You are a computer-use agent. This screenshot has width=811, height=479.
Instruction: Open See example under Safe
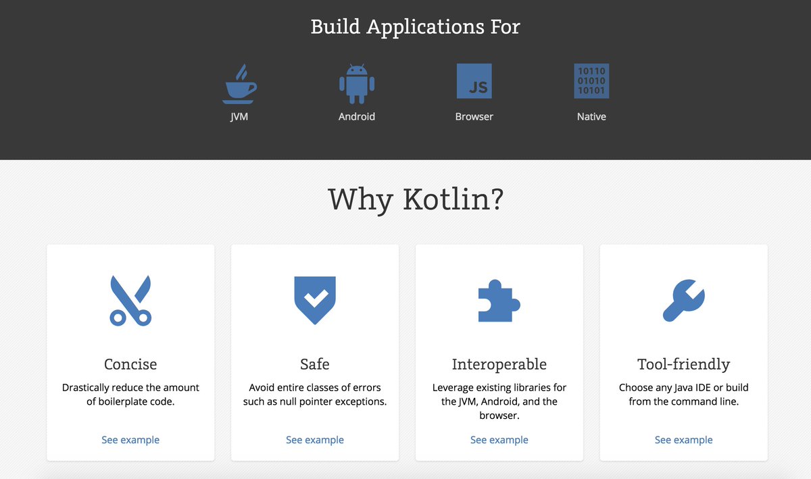315,439
